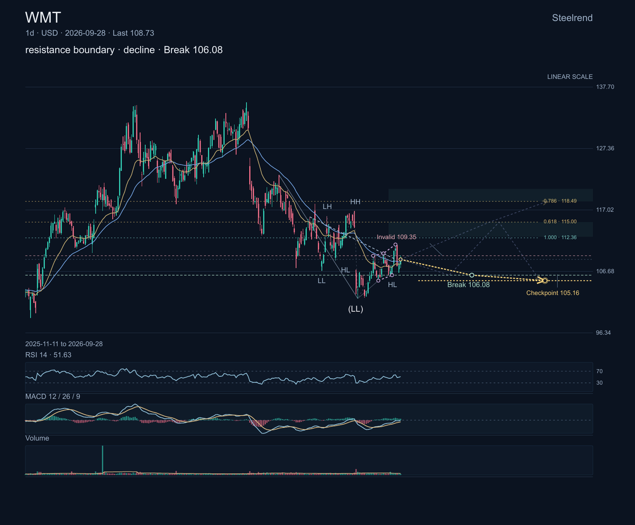Click the RSI 70 level label

click(600, 371)
